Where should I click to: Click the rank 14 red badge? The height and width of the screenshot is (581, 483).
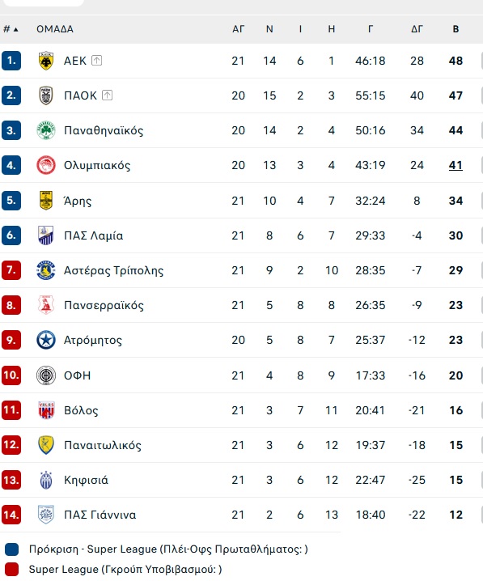click(x=11, y=515)
